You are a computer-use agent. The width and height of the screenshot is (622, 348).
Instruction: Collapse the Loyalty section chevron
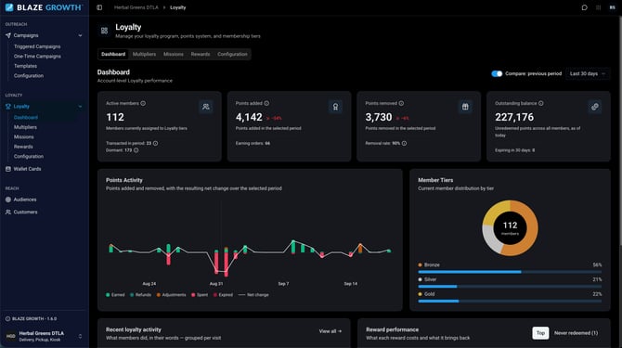(80, 106)
